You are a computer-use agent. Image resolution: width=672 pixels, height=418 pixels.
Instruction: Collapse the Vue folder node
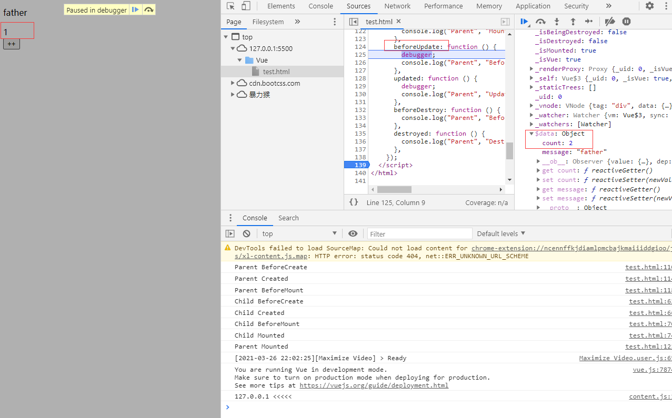(x=240, y=60)
